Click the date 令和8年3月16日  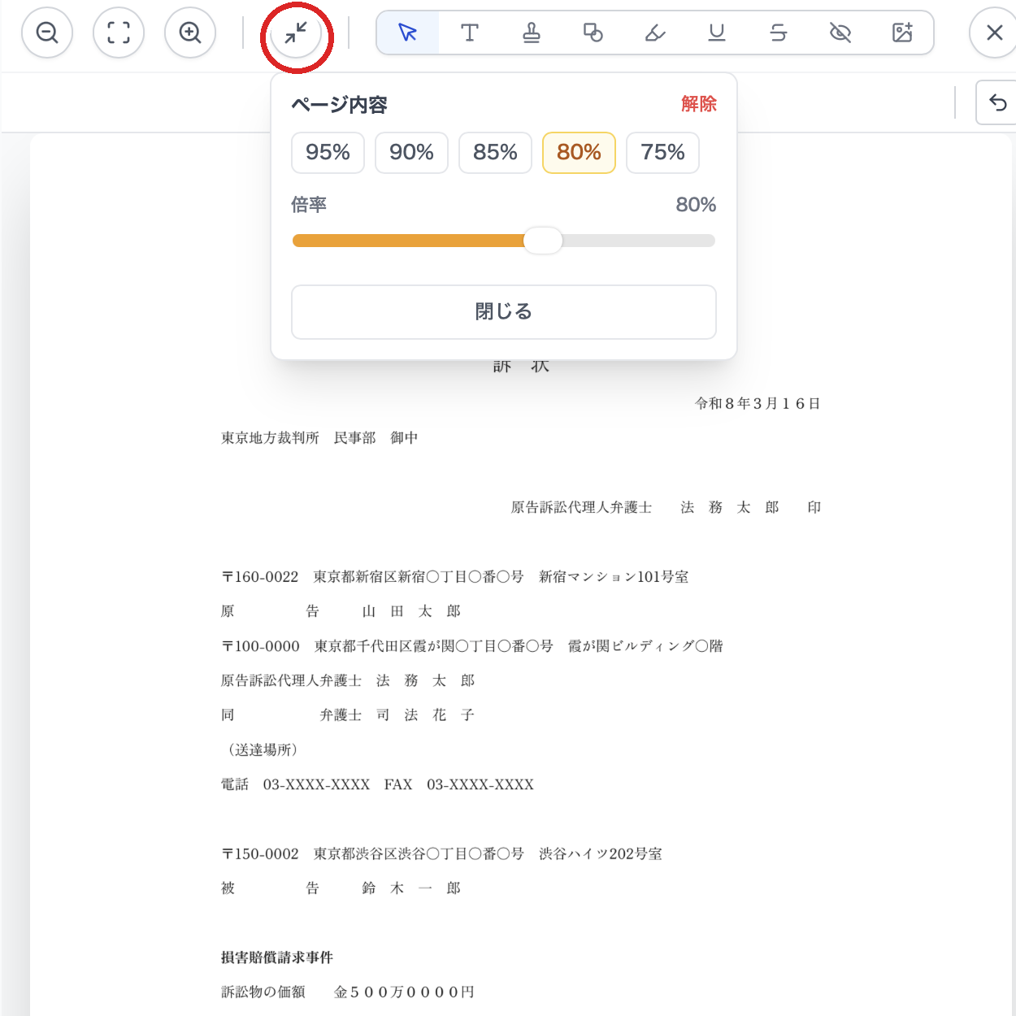click(758, 403)
